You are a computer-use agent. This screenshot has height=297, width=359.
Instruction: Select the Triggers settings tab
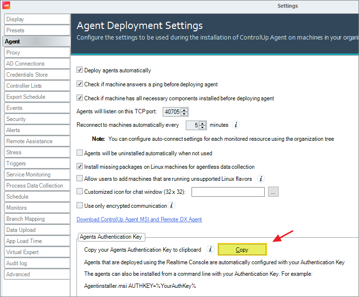(37, 163)
